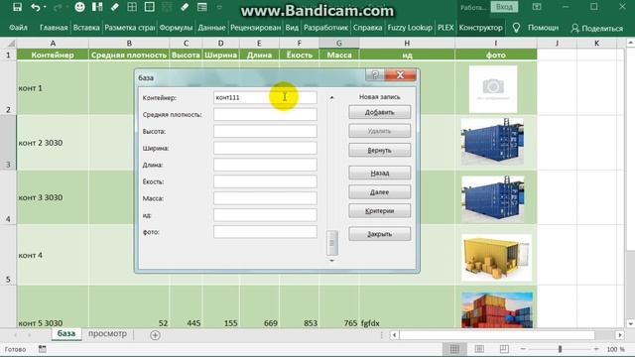
Task: Open quick access toolbar customize dropdown
Action: (219, 7)
